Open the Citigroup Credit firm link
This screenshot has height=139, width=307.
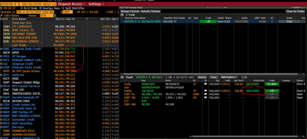click(23, 64)
